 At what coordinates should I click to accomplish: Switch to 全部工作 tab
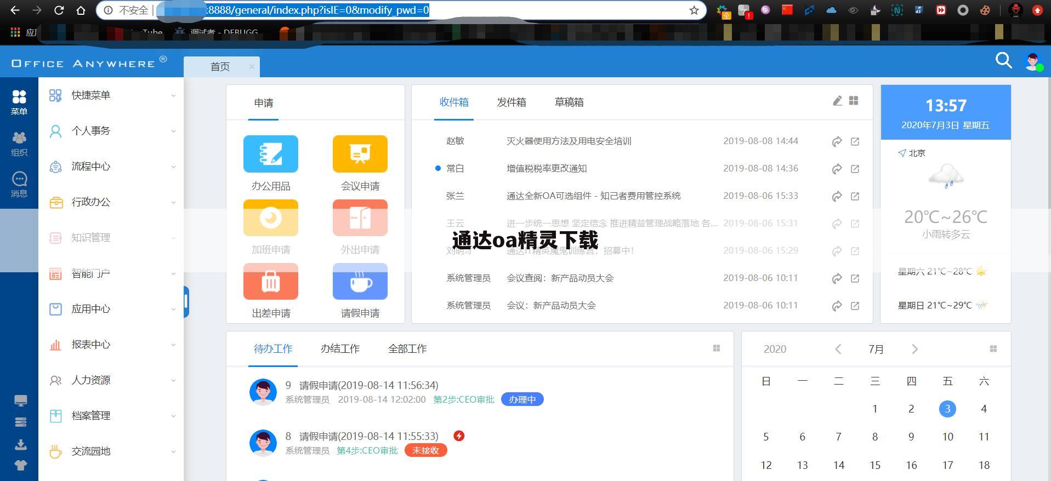[407, 349]
